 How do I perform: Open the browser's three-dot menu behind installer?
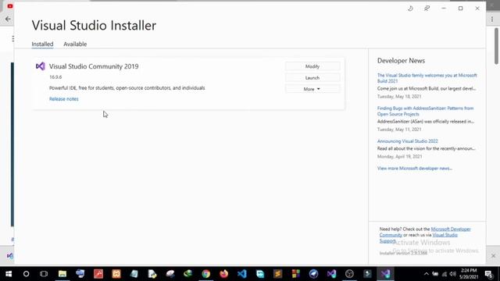point(492,19)
